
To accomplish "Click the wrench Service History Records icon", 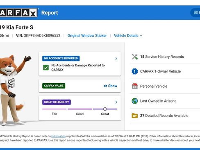I will coord(135,57).
